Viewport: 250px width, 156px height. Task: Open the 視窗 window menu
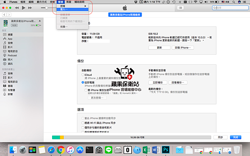point(69,2)
